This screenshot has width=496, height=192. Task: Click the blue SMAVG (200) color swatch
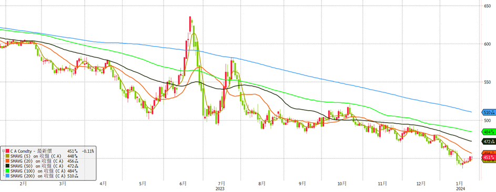(7, 176)
